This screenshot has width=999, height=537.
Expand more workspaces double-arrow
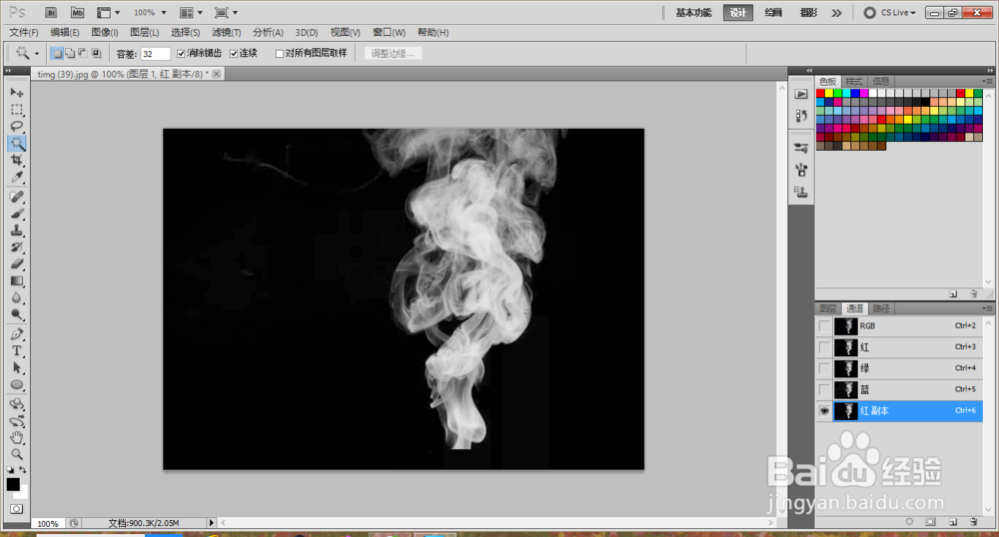(836, 13)
